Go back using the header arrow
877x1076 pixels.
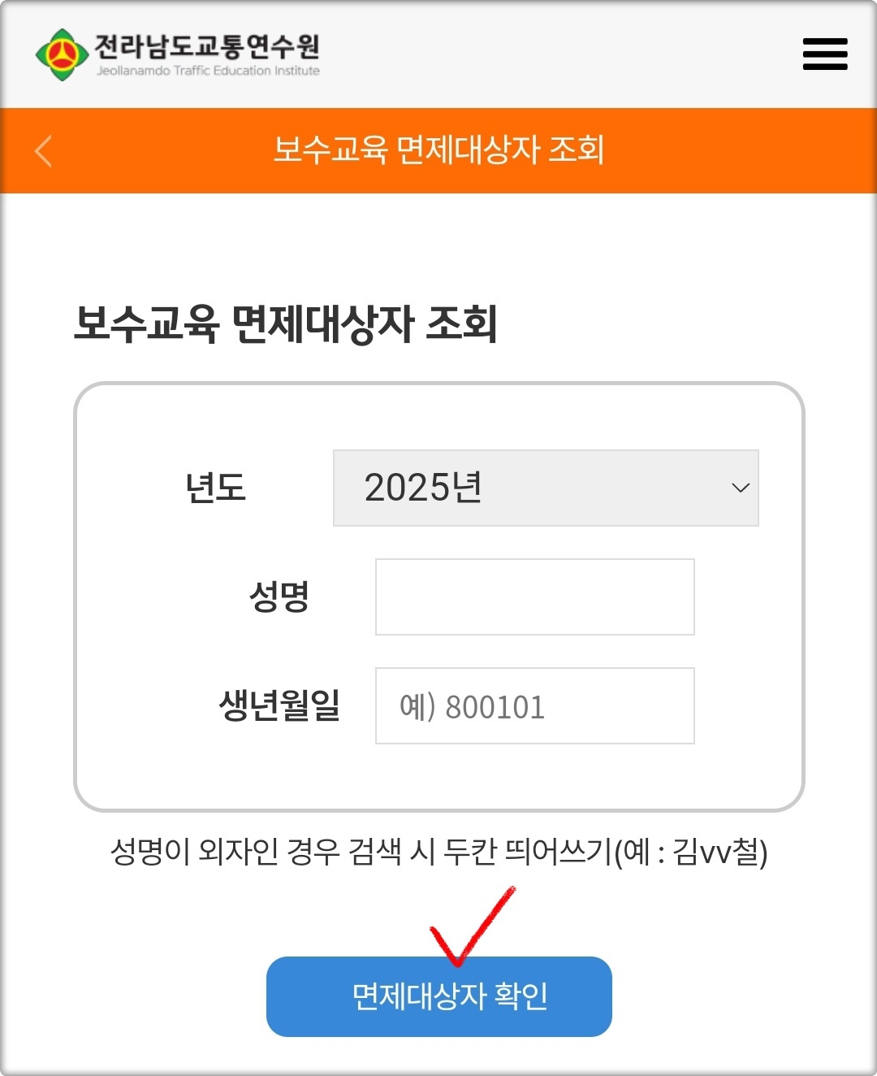[x=44, y=151]
